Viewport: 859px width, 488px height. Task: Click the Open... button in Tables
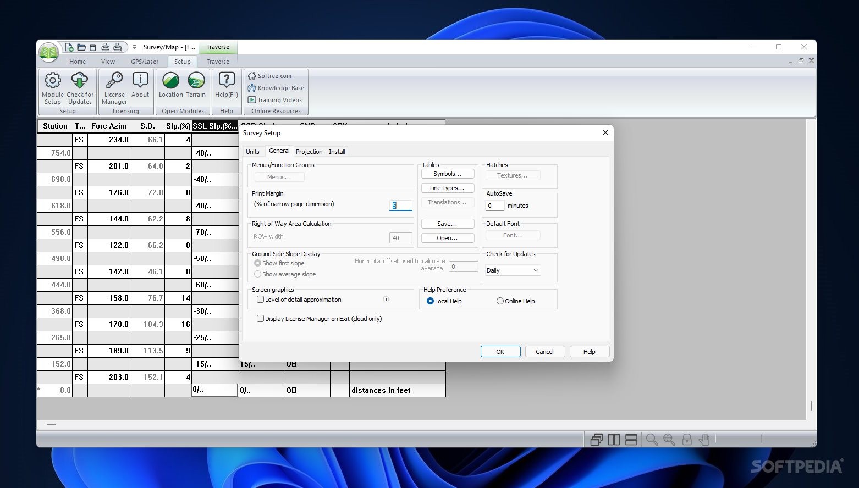click(448, 238)
